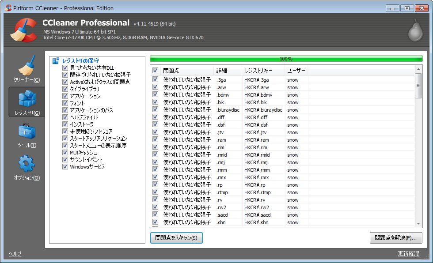
Task: Click the results scrollbar down arrow
Action: [x=418, y=224]
